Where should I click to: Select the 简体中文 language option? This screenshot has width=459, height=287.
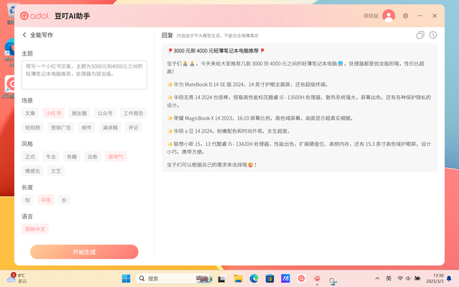point(35,229)
